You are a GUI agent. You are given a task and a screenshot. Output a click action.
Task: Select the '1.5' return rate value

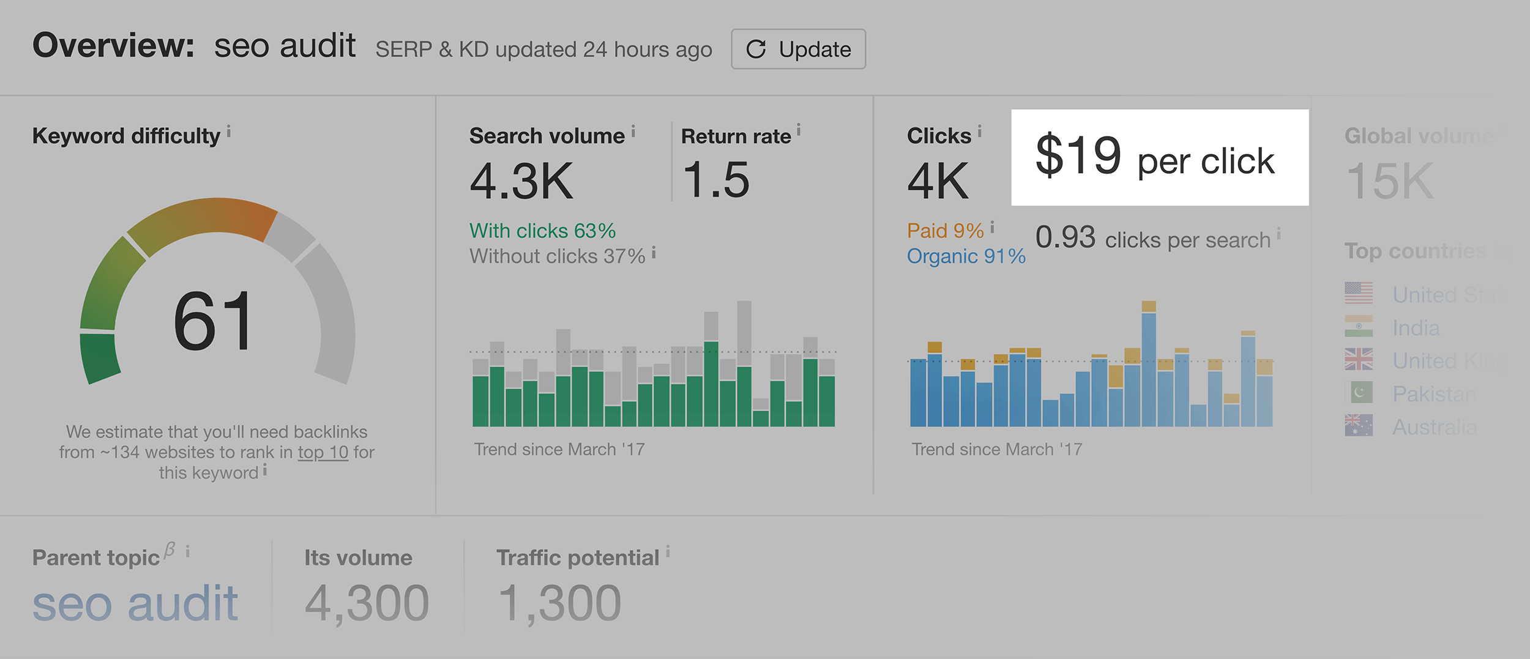tap(716, 180)
